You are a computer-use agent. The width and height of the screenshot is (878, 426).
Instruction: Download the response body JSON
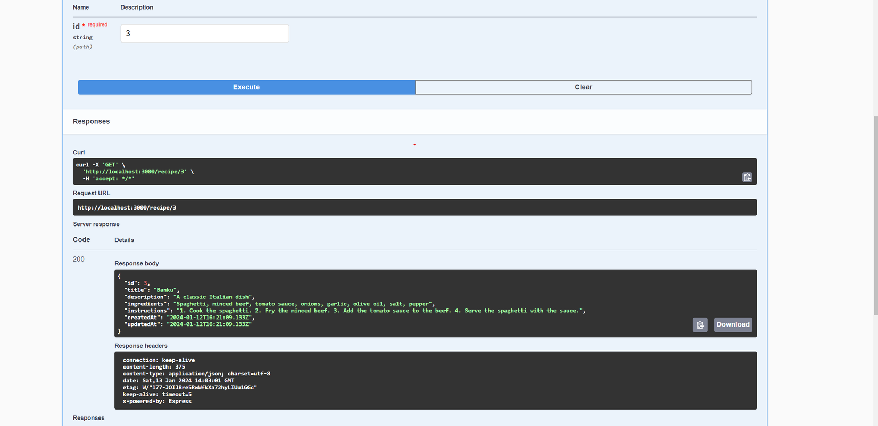(733, 324)
